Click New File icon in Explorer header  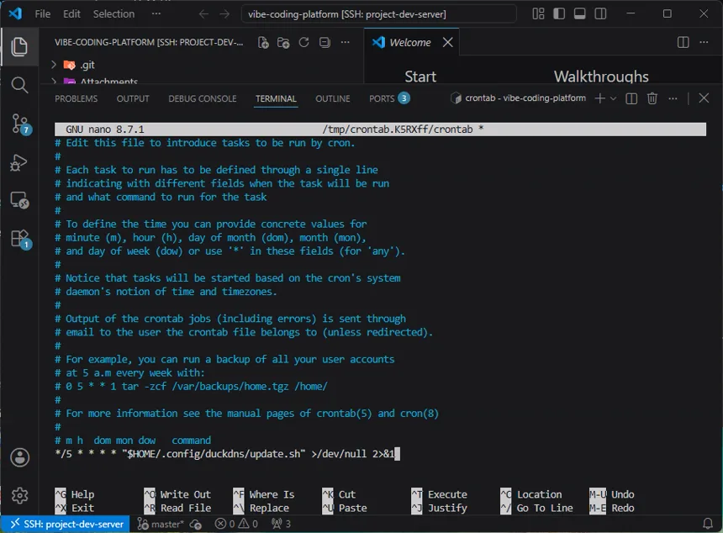click(x=263, y=42)
